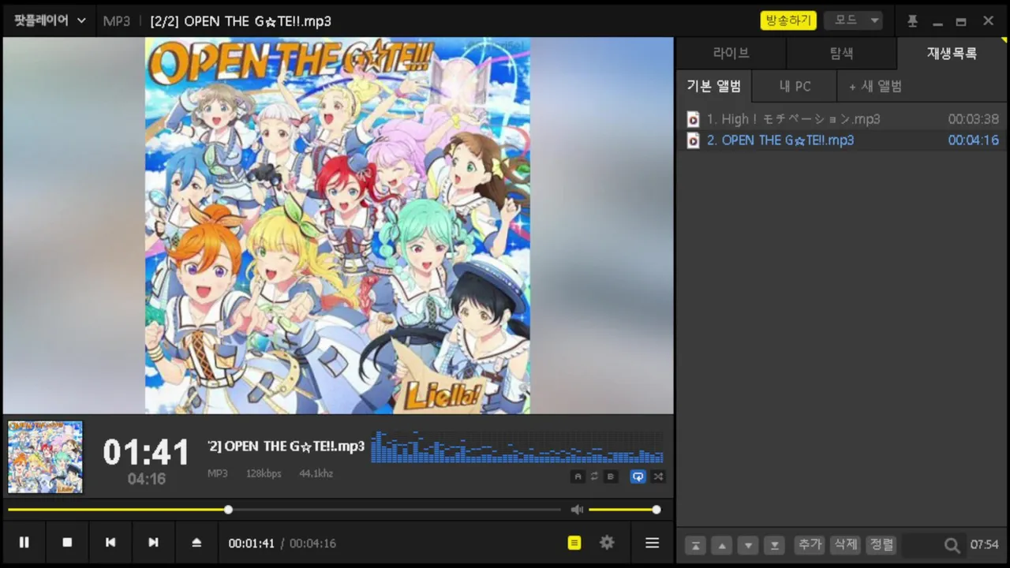Switch to the 재생목록 tab
This screenshot has height=568, width=1010.
(952, 53)
